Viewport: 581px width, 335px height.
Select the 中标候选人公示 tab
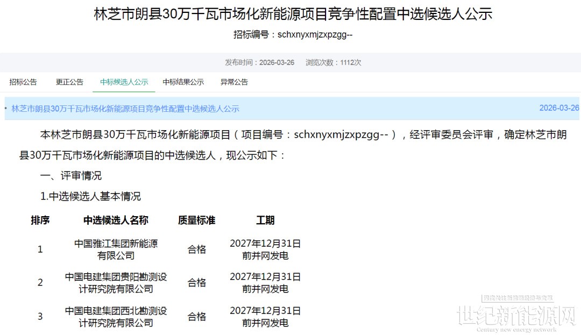(124, 82)
